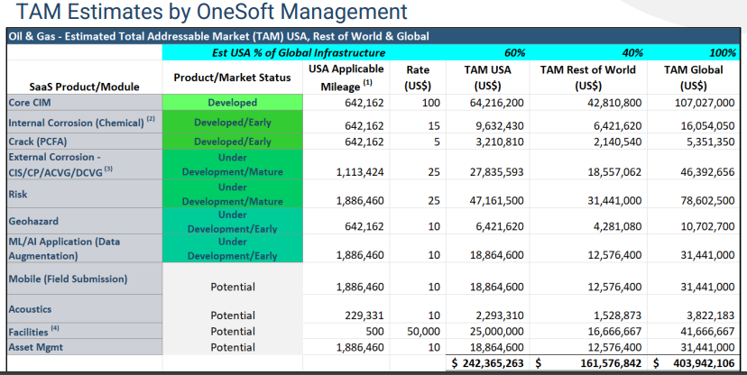The image size is (747, 375).
Task: Select the 60% USA share cell
Action: (x=514, y=52)
